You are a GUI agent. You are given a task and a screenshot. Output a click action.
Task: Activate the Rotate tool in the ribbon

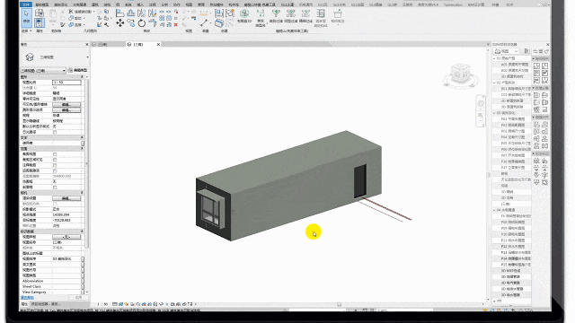(x=142, y=23)
